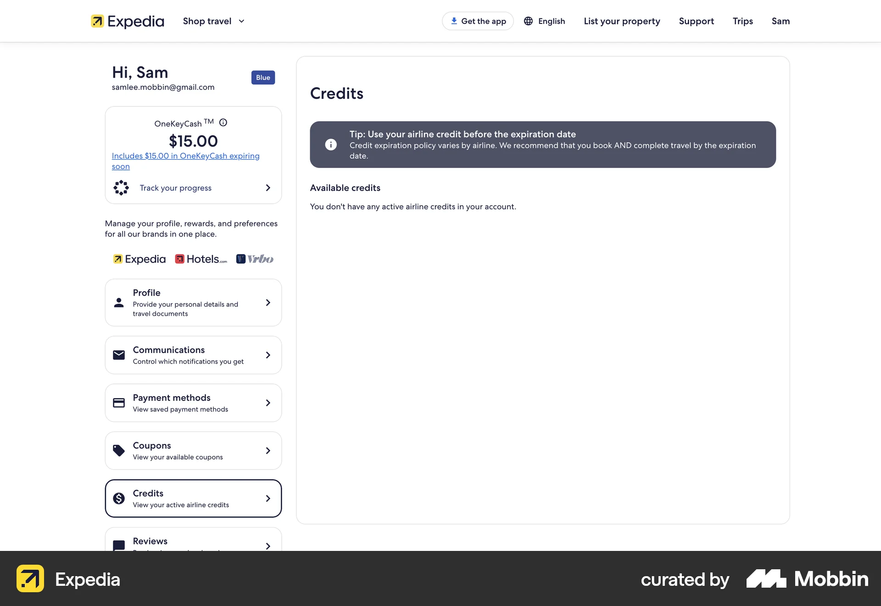Select the Profile person icon
The height and width of the screenshot is (606, 881).
[x=119, y=302]
